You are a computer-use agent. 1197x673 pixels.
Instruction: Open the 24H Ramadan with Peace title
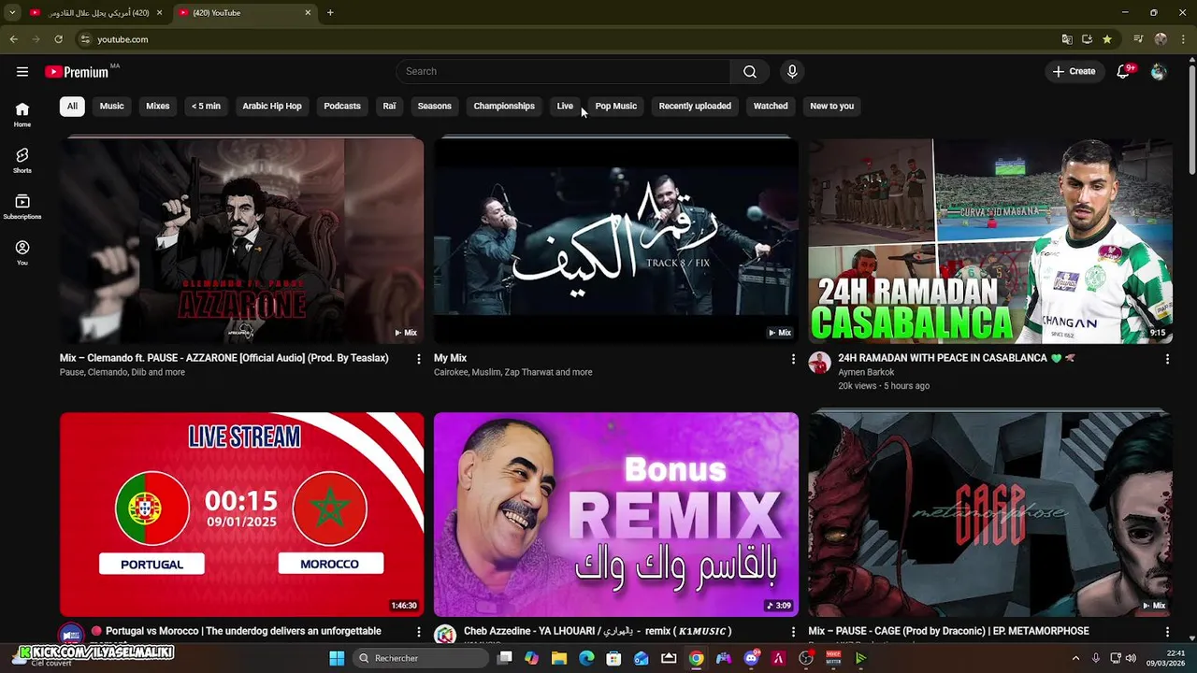pos(957,358)
